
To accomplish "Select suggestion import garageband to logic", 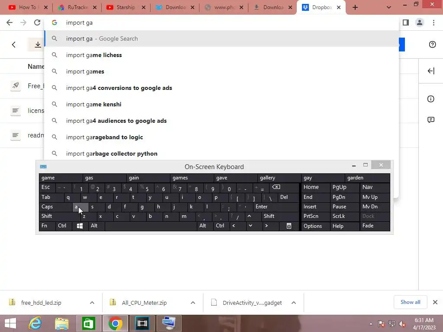I will pos(221,137).
